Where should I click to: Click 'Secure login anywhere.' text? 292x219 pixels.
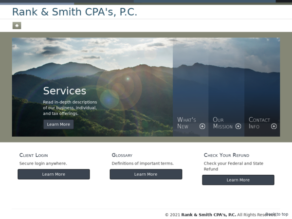(x=43, y=164)
